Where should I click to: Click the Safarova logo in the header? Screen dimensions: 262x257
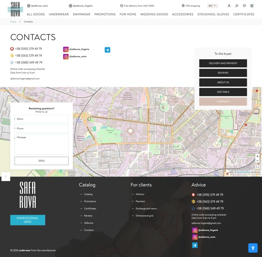[x=15, y=9]
